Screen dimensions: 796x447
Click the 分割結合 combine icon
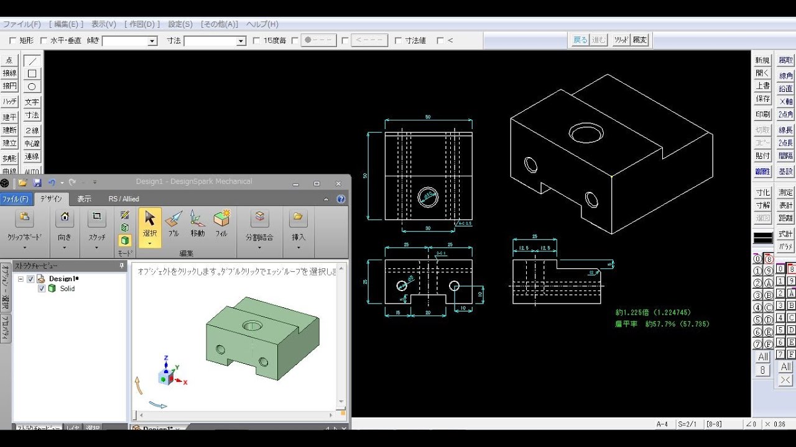click(259, 218)
